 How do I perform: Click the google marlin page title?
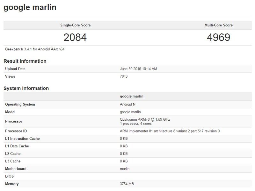point(30,7)
